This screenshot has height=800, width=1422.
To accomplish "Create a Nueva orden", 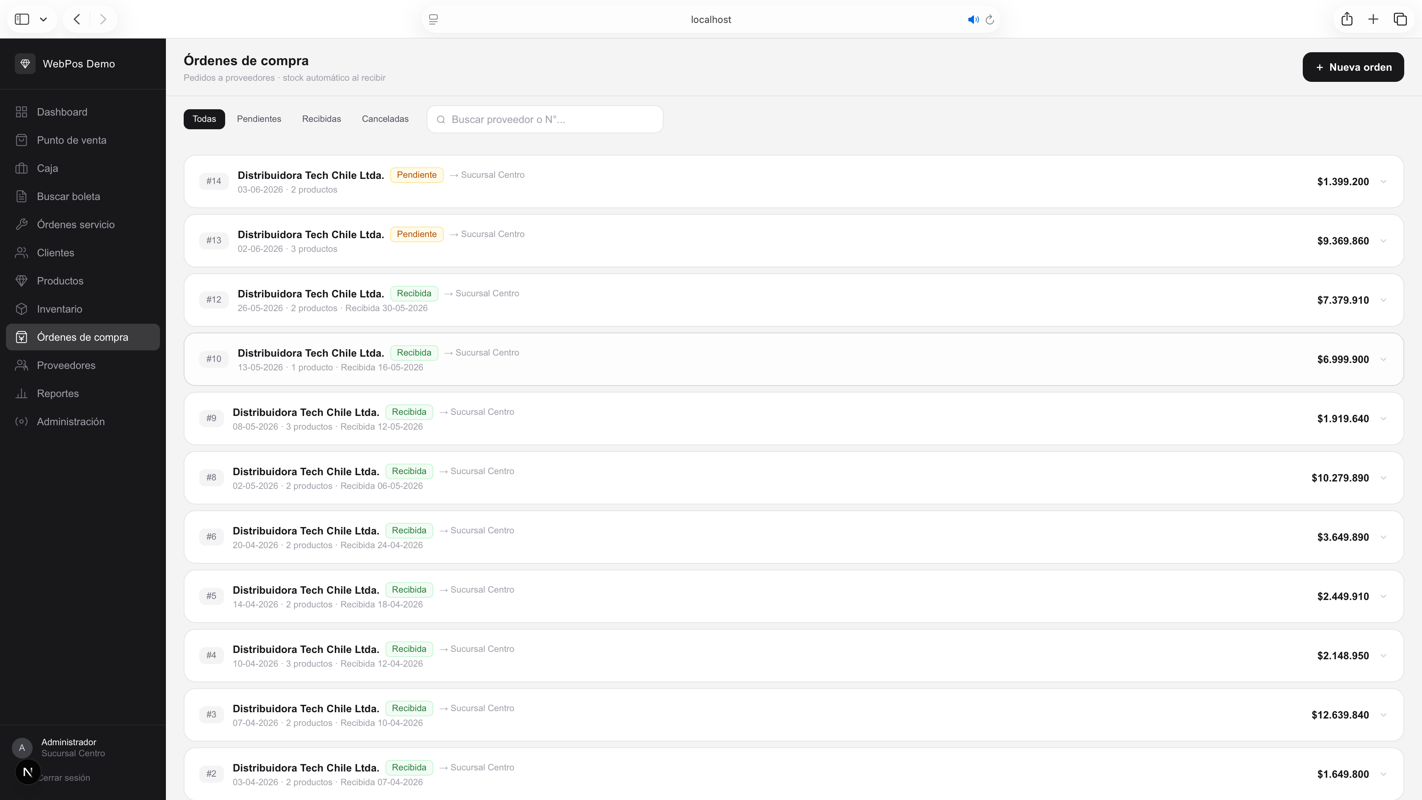I will [1353, 67].
